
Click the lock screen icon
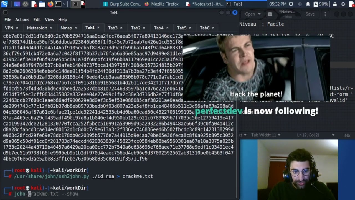335,4
